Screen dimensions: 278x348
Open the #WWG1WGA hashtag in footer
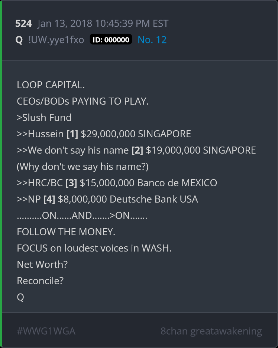pyautogui.click(x=46, y=331)
